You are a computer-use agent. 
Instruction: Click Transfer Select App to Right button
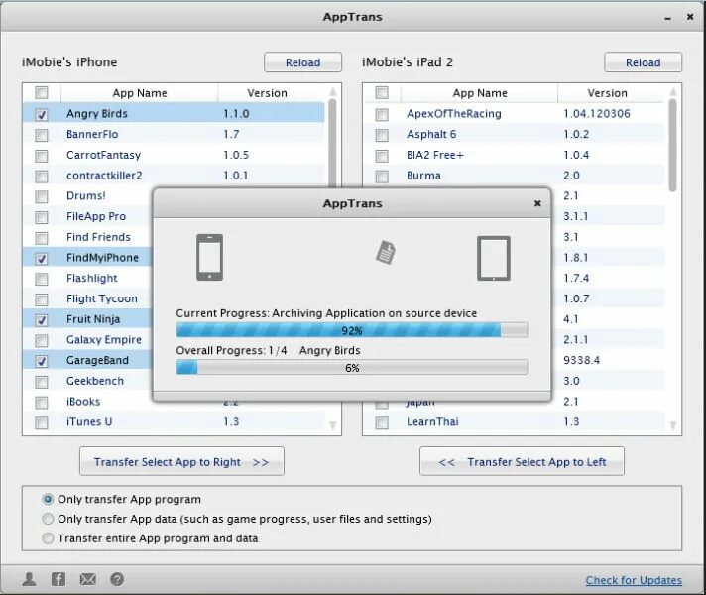click(181, 462)
